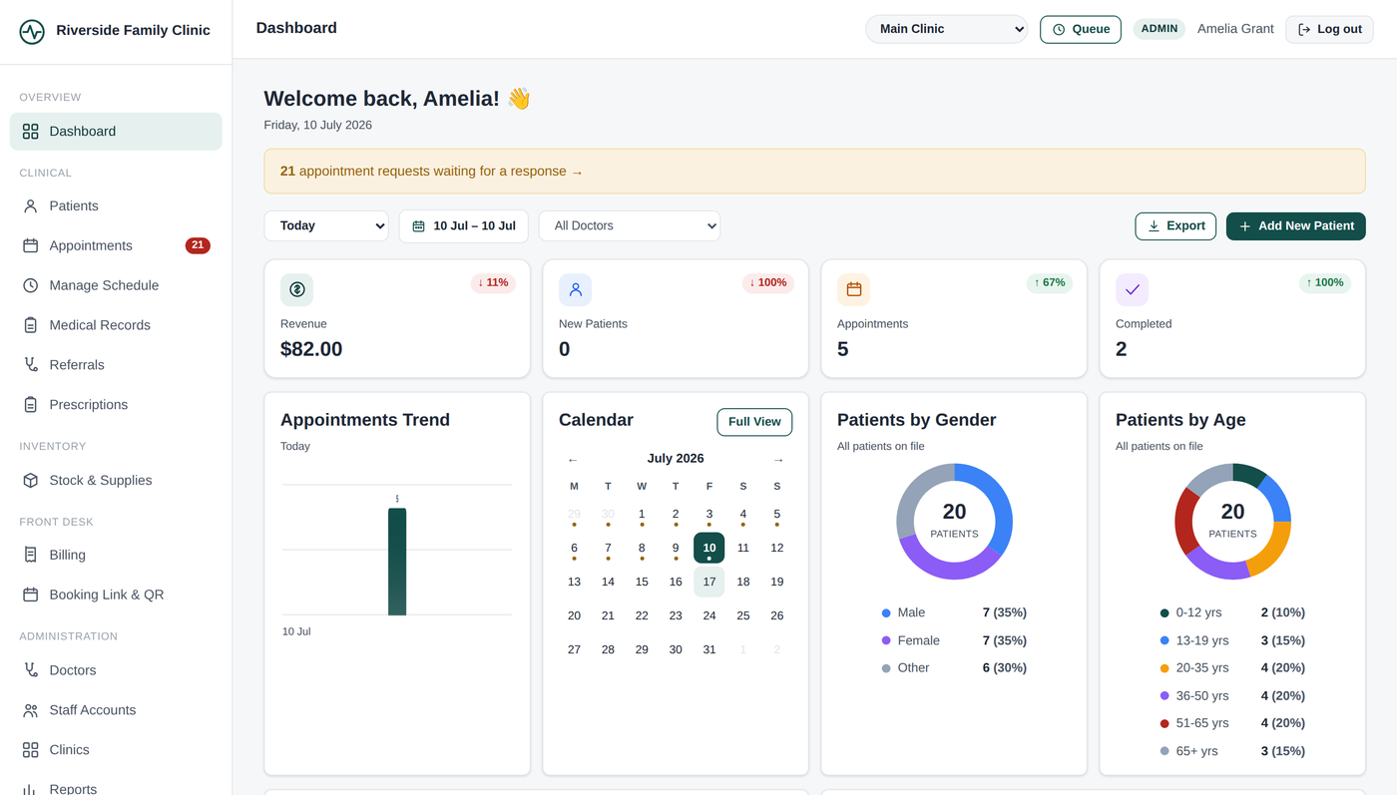The height and width of the screenshot is (795, 1397).
Task: Select 17 July in the calendar
Action: click(709, 582)
